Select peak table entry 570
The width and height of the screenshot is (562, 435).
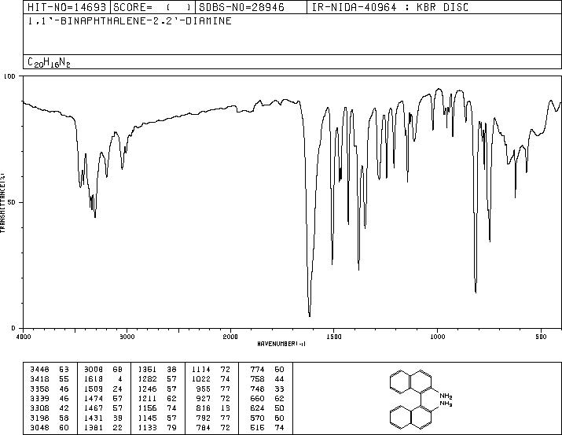267,418
